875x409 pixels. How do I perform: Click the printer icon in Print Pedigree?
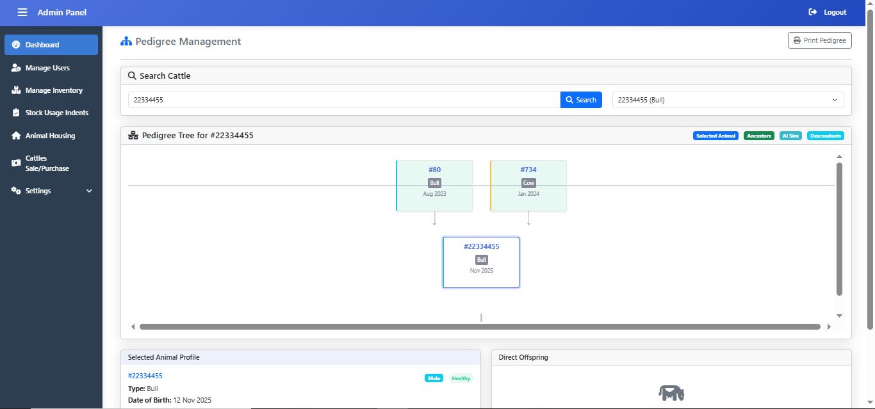click(x=797, y=40)
